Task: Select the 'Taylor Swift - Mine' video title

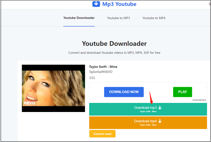Action: 103,67
